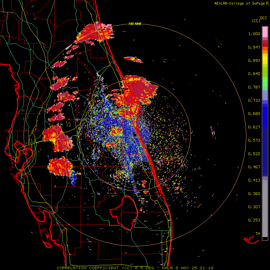Click the 0.413 legend value
Viewport: 270px width, 270px height.
[254, 180]
